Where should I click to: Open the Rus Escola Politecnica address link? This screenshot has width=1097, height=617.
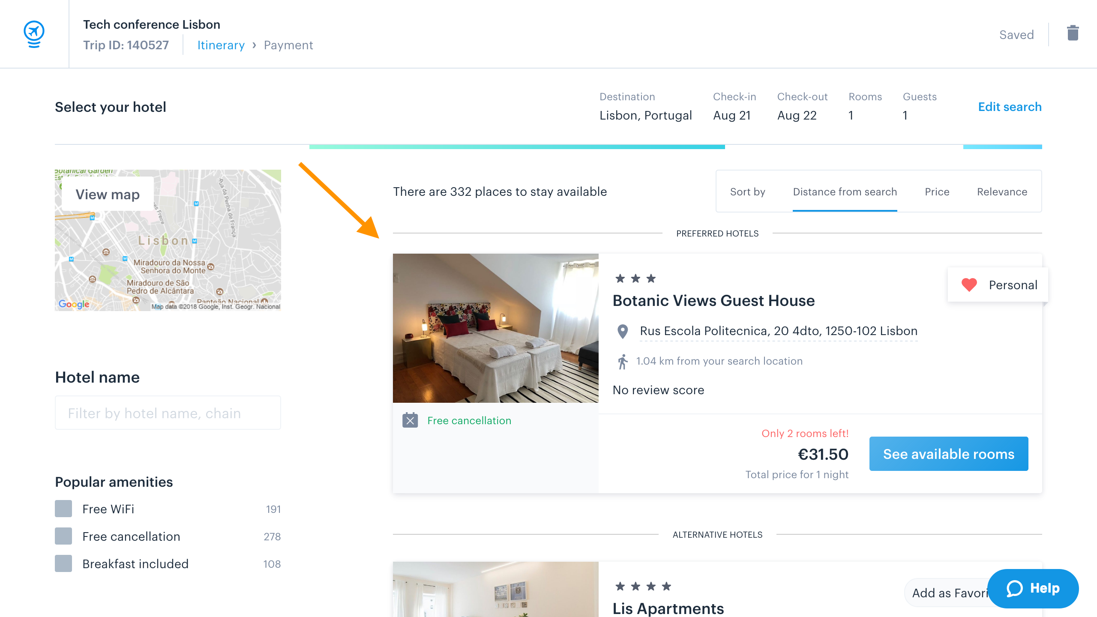coord(779,331)
